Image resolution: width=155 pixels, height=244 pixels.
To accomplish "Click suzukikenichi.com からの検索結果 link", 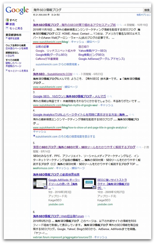I will (57, 64).
